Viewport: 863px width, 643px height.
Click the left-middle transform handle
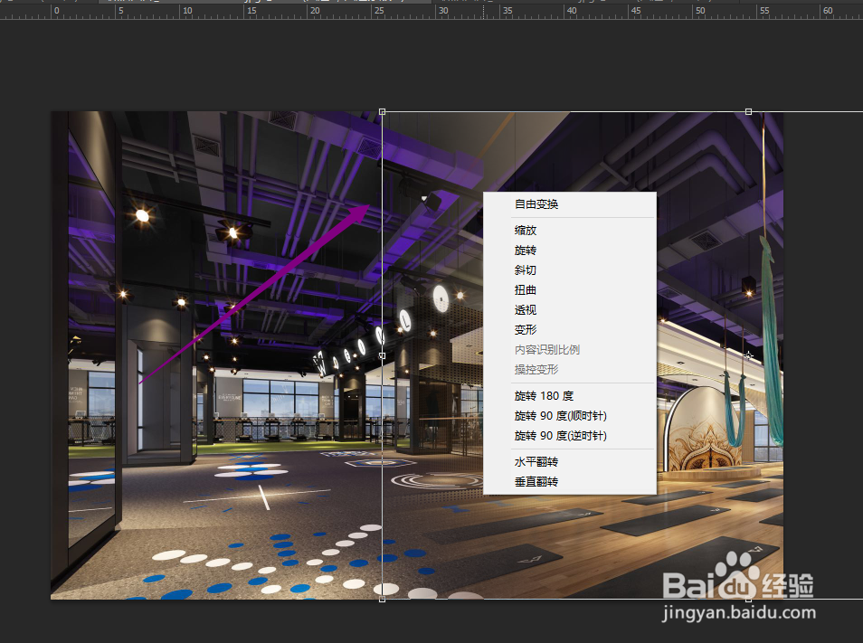(x=383, y=356)
